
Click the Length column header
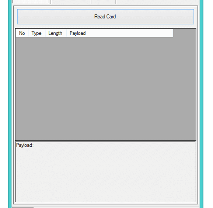coord(56,33)
